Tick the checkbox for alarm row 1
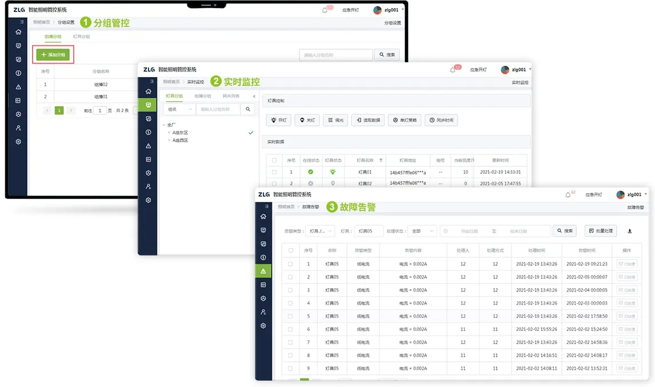 [x=290, y=264]
